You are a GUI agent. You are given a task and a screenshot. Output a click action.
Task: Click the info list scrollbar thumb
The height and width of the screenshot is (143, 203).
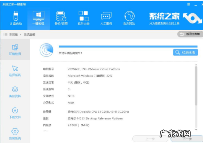pyautogui.click(x=196, y=86)
